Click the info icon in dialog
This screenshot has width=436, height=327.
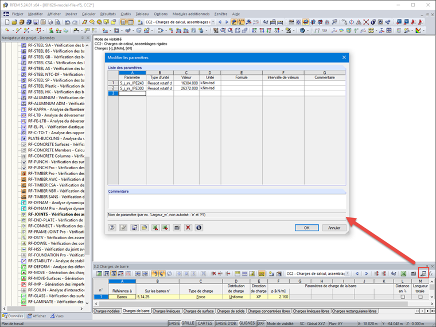(x=198, y=227)
